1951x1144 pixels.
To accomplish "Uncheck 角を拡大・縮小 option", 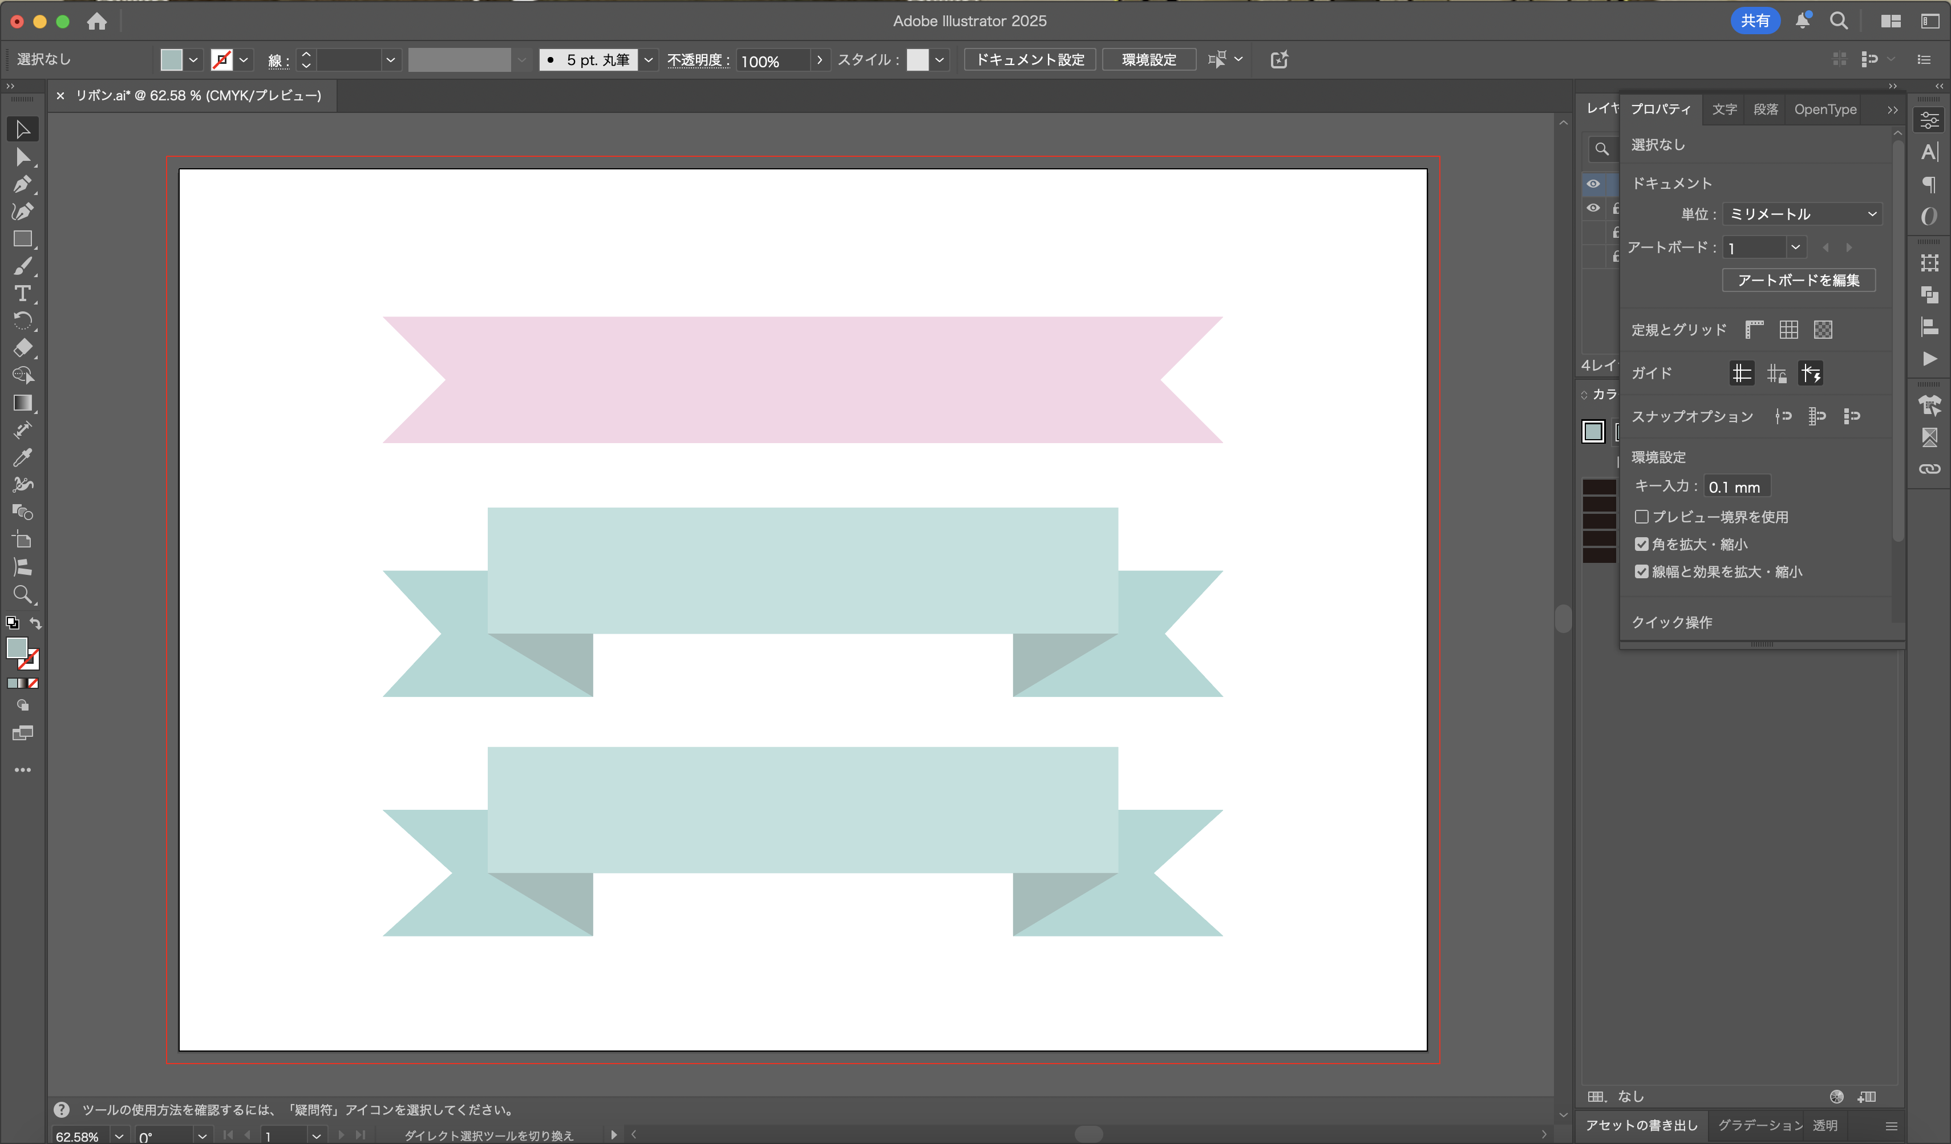I will (1641, 544).
